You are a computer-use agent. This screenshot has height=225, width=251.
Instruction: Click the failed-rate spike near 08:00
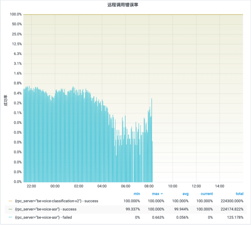pos(152,100)
